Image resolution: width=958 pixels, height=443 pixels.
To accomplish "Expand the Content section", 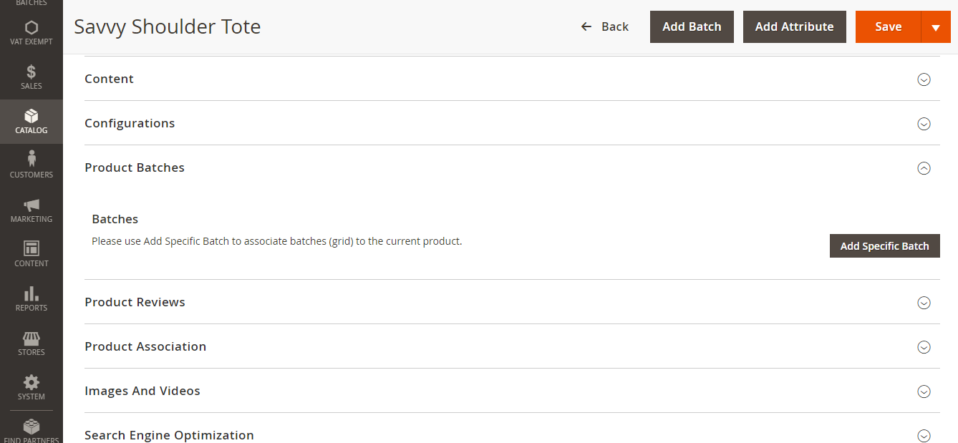I will pyautogui.click(x=924, y=79).
